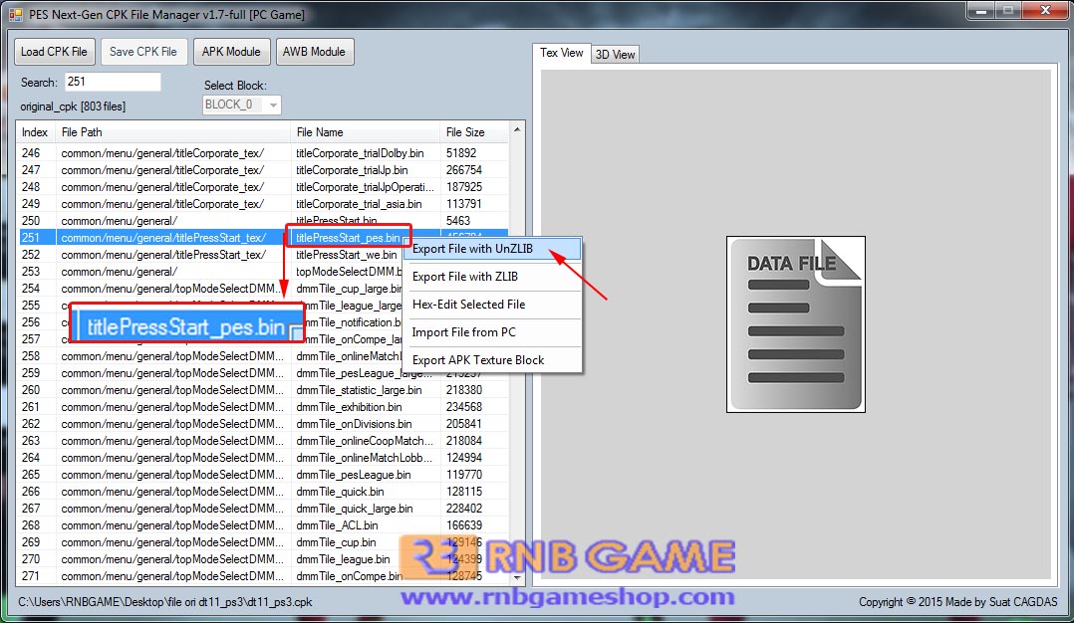The image size is (1074, 623).
Task: Focus the Search field containing 251
Action: pyautogui.click(x=113, y=82)
